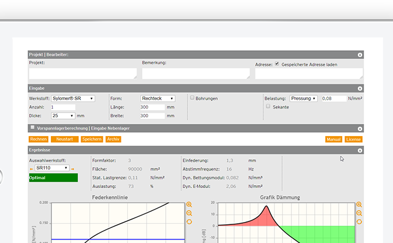The image size is (393, 243).
Task: Open the Dicke thickness dropdown
Action: pyautogui.click(x=63, y=116)
